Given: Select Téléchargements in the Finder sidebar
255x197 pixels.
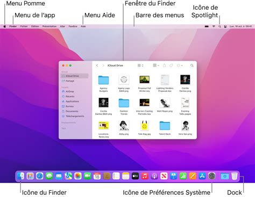Looking at the screenshot, I should (x=74, y=116).
